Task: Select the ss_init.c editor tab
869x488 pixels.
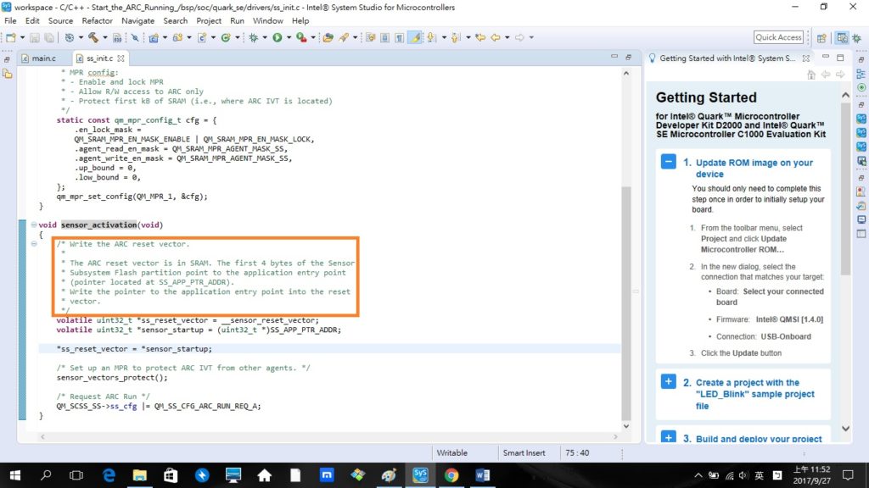Action: tap(99, 58)
